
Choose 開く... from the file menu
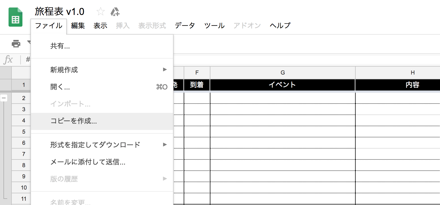tap(102, 87)
